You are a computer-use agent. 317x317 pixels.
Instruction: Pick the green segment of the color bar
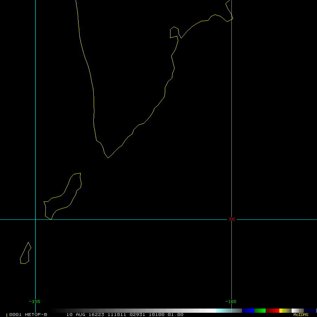(x=260, y=311)
